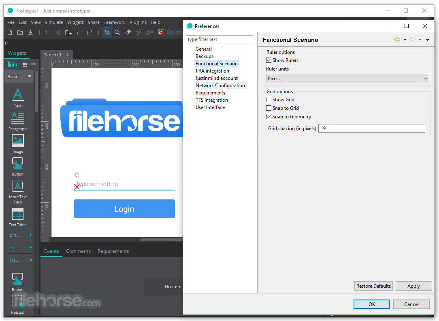The width and height of the screenshot is (439, 321).
Task: Click the Grid spacing input field
Action: point(371,128)
